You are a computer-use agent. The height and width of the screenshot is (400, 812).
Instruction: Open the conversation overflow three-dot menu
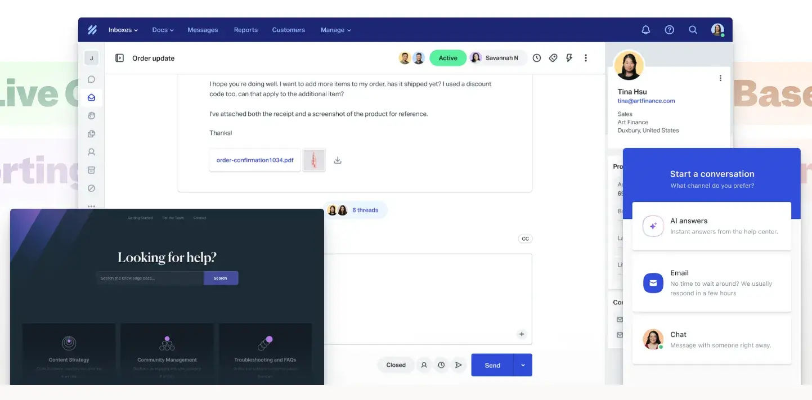click(586, 57)
